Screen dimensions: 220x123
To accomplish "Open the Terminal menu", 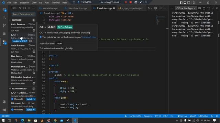I will tap(55, 2).
